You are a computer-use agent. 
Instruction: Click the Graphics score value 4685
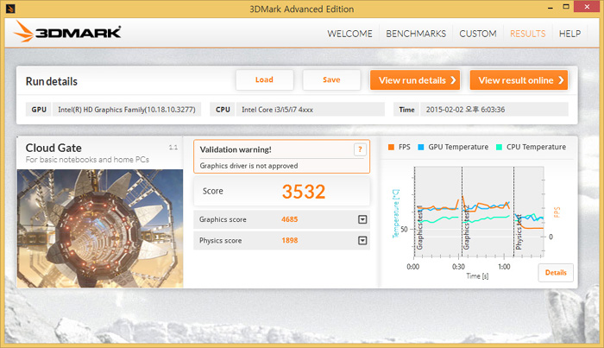pos(289,219)
